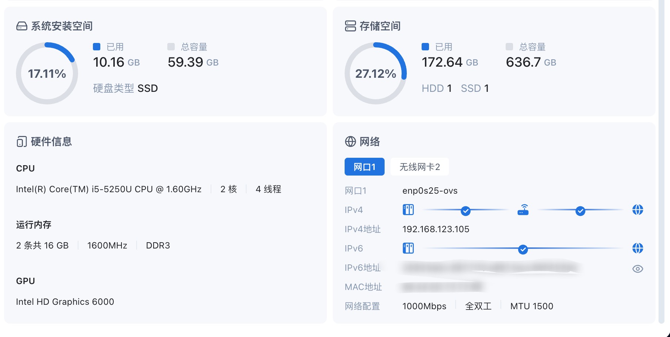Click the IPv4 NAS device icon
Screen dimensions: 670x337
pos(408,210)
